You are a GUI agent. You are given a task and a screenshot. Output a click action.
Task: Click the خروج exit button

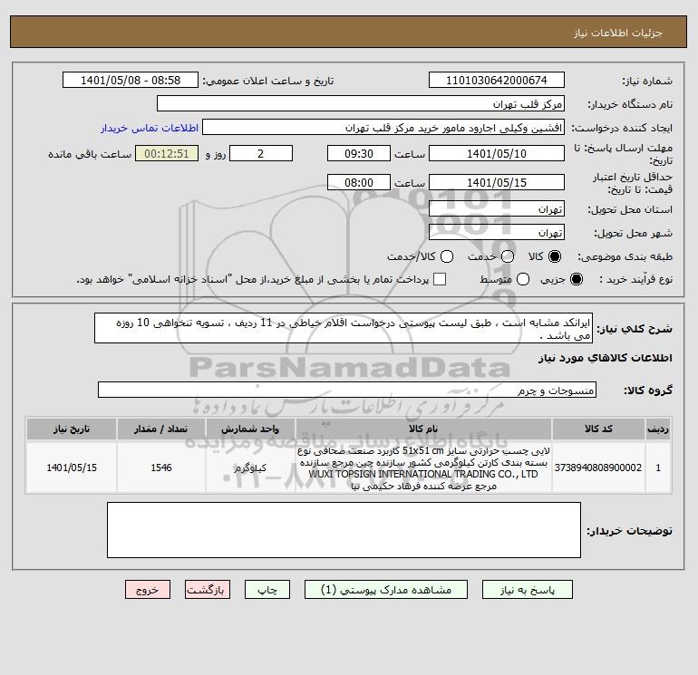click(148, 590)
